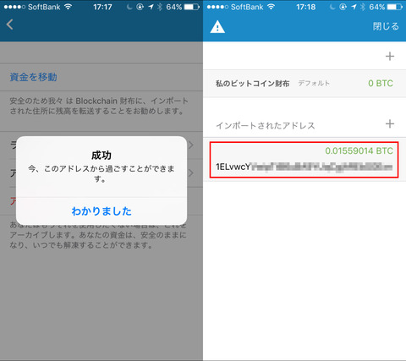Tap left screen moon do-not-disturb icon
406x361 pixels.
129,7
